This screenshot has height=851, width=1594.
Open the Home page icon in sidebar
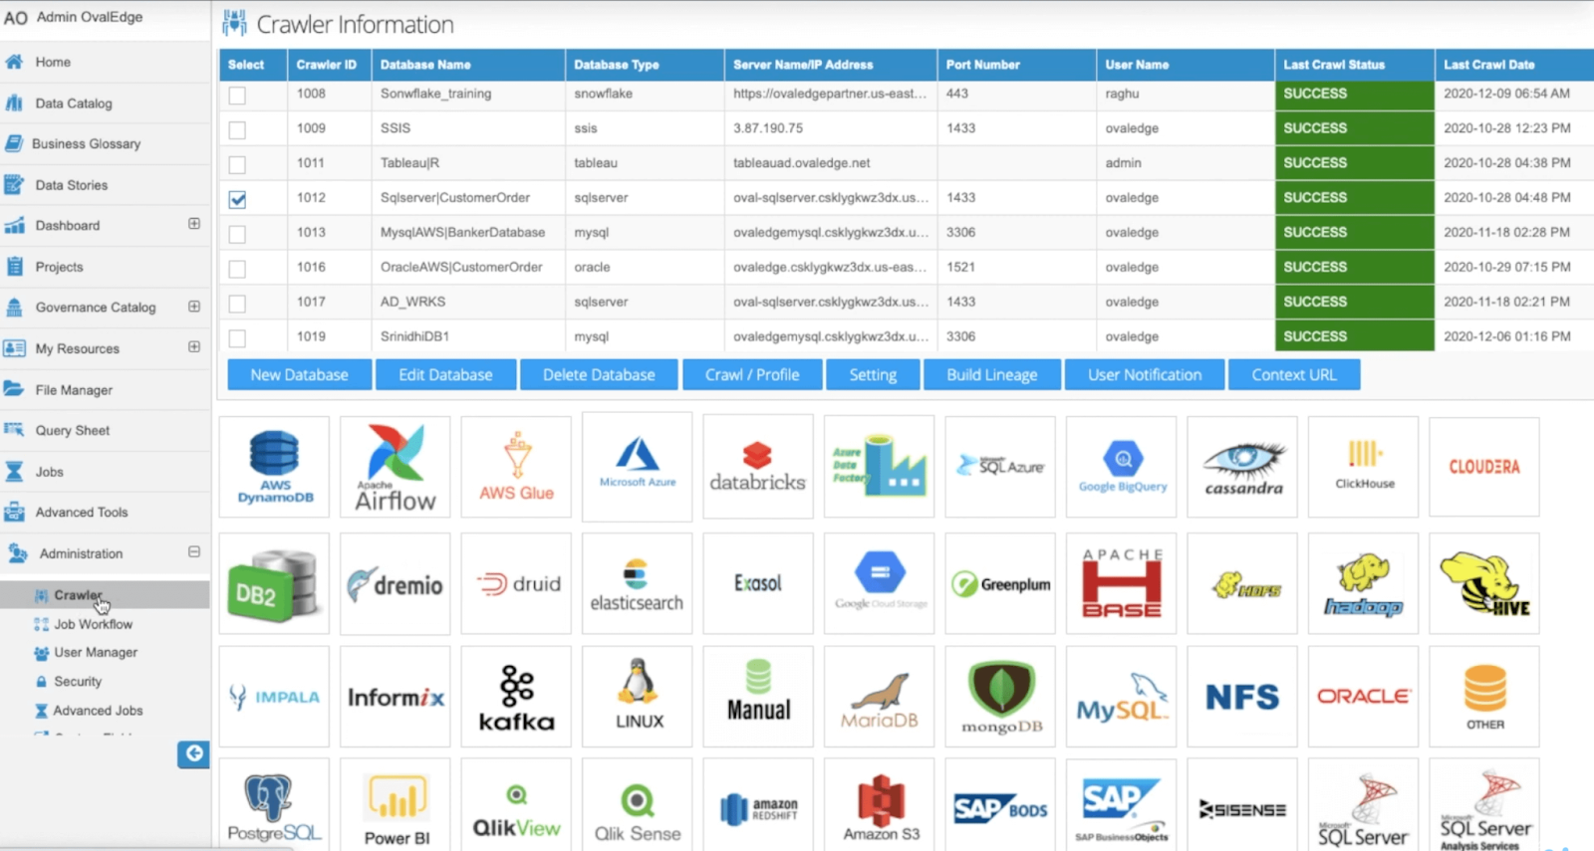point(14,62)
